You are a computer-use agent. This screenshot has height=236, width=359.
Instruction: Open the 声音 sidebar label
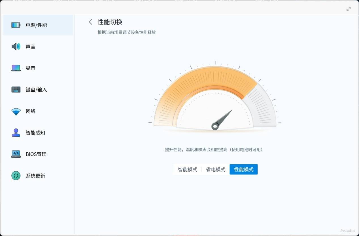pos(31,47)
